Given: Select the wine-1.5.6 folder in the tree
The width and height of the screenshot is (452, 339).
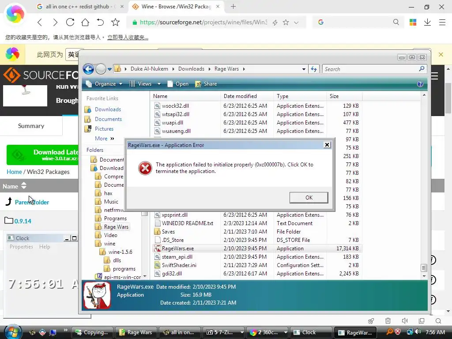Looking at the screenshot, I should pyautogui.click(x=120, y=252).
